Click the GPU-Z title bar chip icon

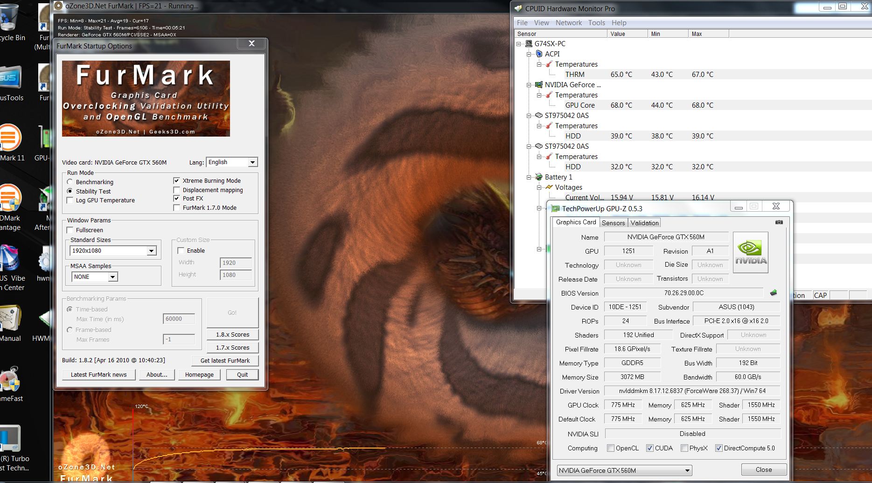pos(555,208)
